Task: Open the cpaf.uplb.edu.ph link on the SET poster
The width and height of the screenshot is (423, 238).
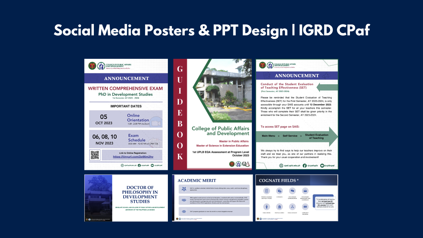Action: (x=292, y=166)
